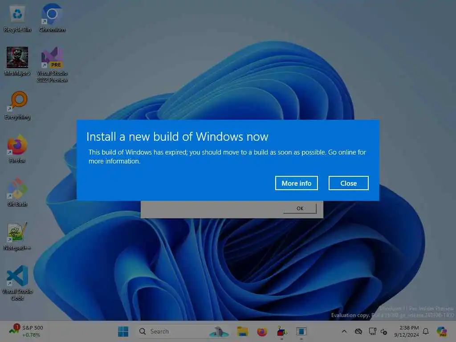Select the Git Bash desktop shortcut

tap(17, 192)
